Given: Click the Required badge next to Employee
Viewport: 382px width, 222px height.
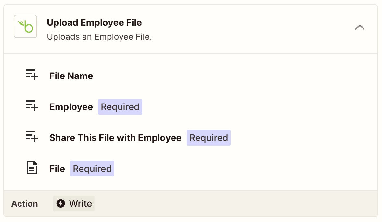Looking at the screenshot, I should [x=120, y=107].
